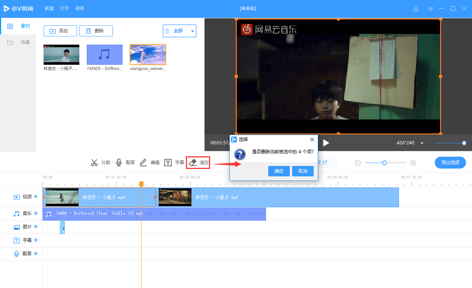Click the user account icon
This screenshot has width=472, height=288.
pos(415,8)
